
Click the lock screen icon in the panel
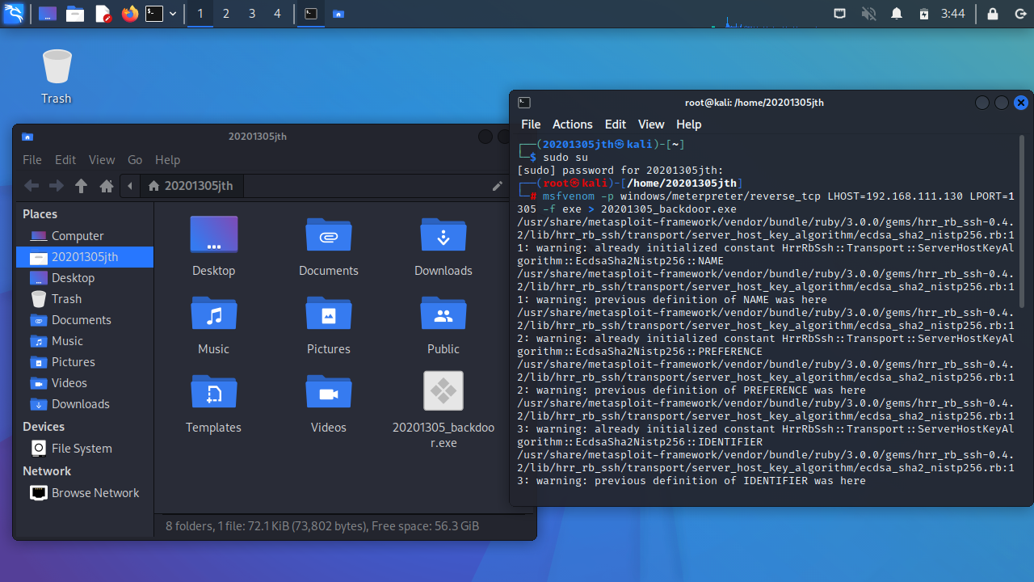tap(993, 14)
